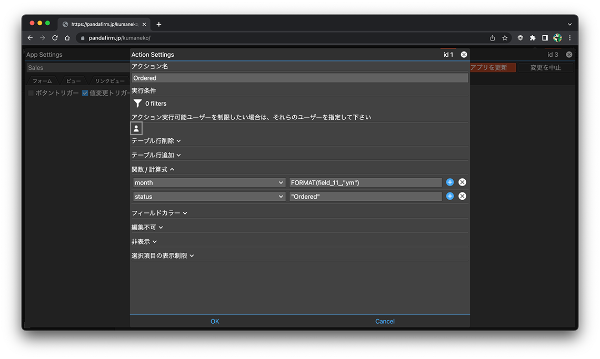
Task: Open the status field dropdown
Action: (209, 196)
